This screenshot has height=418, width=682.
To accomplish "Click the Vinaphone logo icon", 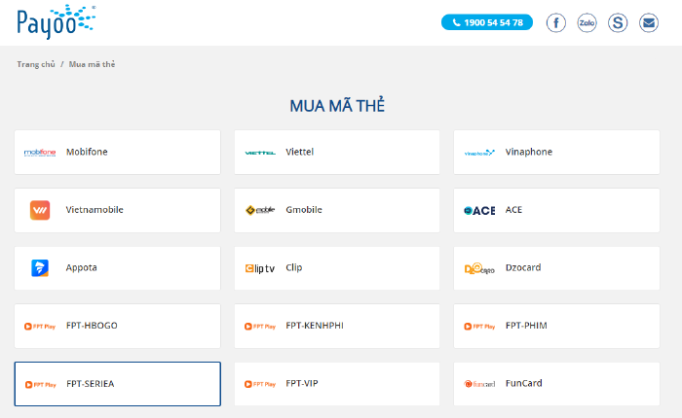I will pos(479,153).
